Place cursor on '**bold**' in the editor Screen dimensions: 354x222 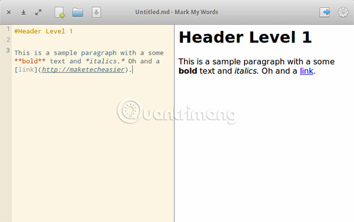[x=30, y=61]
